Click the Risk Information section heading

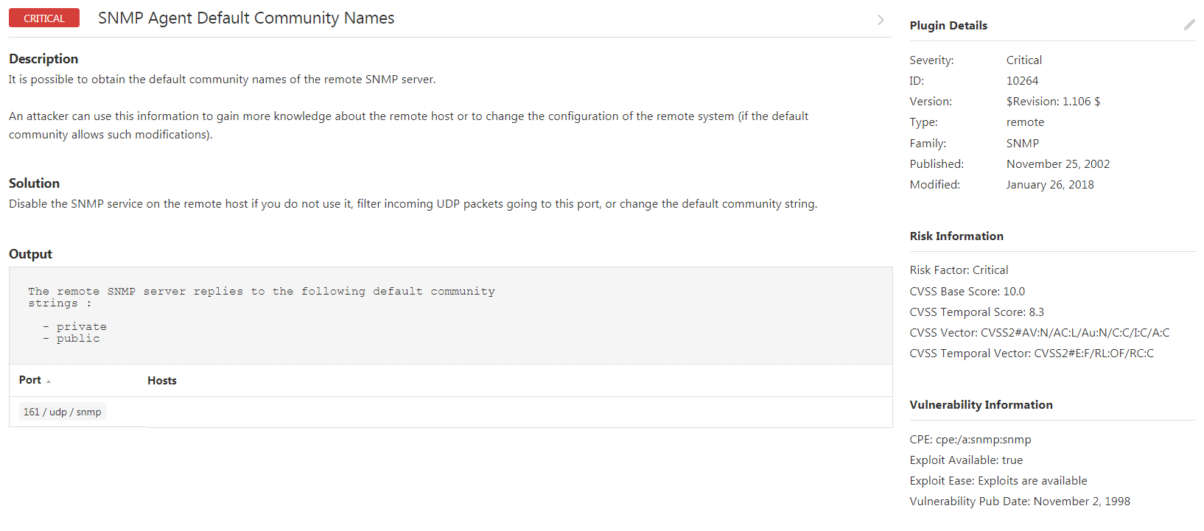tap(956, 236)
